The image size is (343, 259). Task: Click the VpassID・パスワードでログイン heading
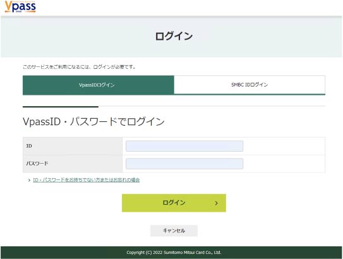click(x=93, y=121)
